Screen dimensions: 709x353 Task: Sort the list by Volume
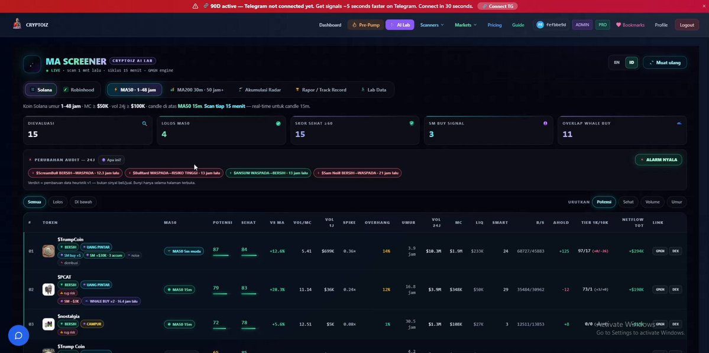click(652, 202)
